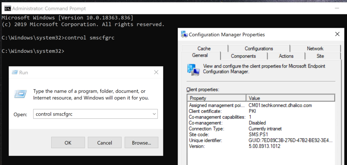Select the Co-management: Disabled row
347x165 pixels.
click(261, 123)
